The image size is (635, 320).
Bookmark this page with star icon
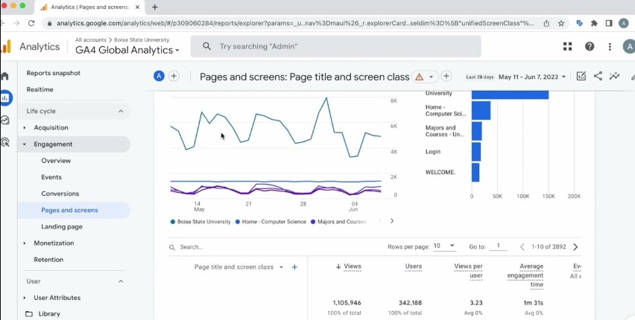561,24
